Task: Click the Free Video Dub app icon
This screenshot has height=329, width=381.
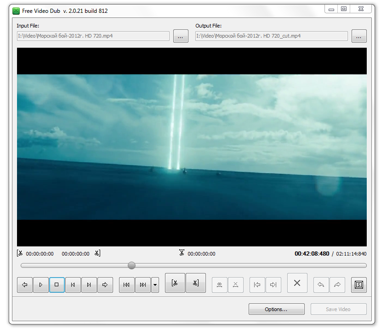Action: tap(16, 11)
